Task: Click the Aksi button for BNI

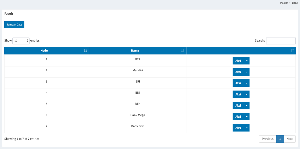Action: point(238,94)
